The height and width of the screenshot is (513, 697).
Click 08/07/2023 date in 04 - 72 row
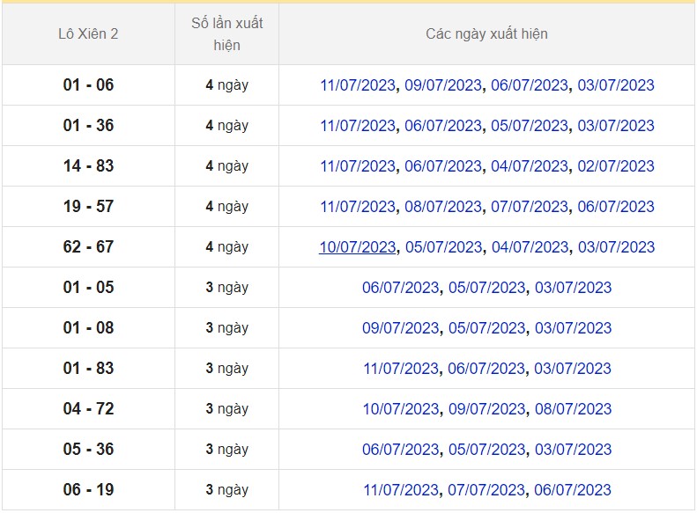coord(573,409)
